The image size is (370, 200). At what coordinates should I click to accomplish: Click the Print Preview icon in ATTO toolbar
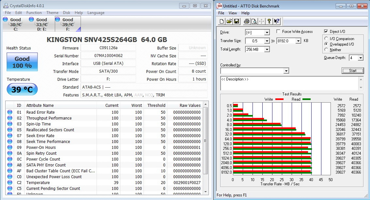tap(254, 21)
